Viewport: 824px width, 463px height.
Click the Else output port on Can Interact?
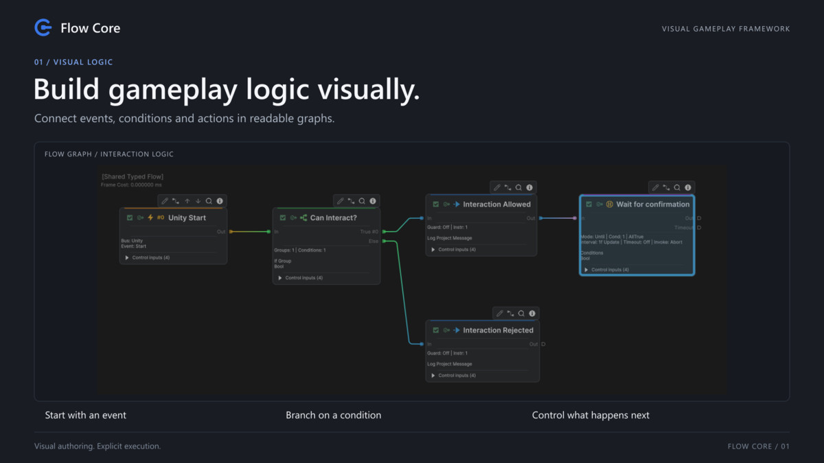pyautogui.click(x=385, y=241)
